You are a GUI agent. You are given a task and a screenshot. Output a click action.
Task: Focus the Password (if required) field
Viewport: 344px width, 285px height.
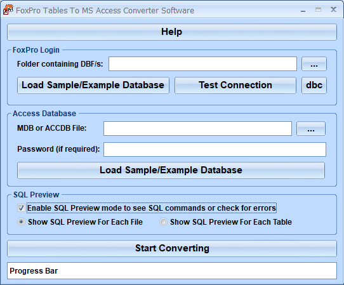point(215,149)
